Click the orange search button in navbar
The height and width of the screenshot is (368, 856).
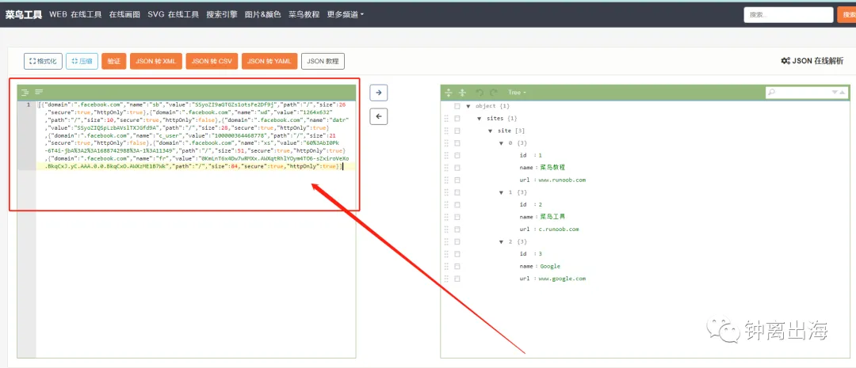pos(846,15)
